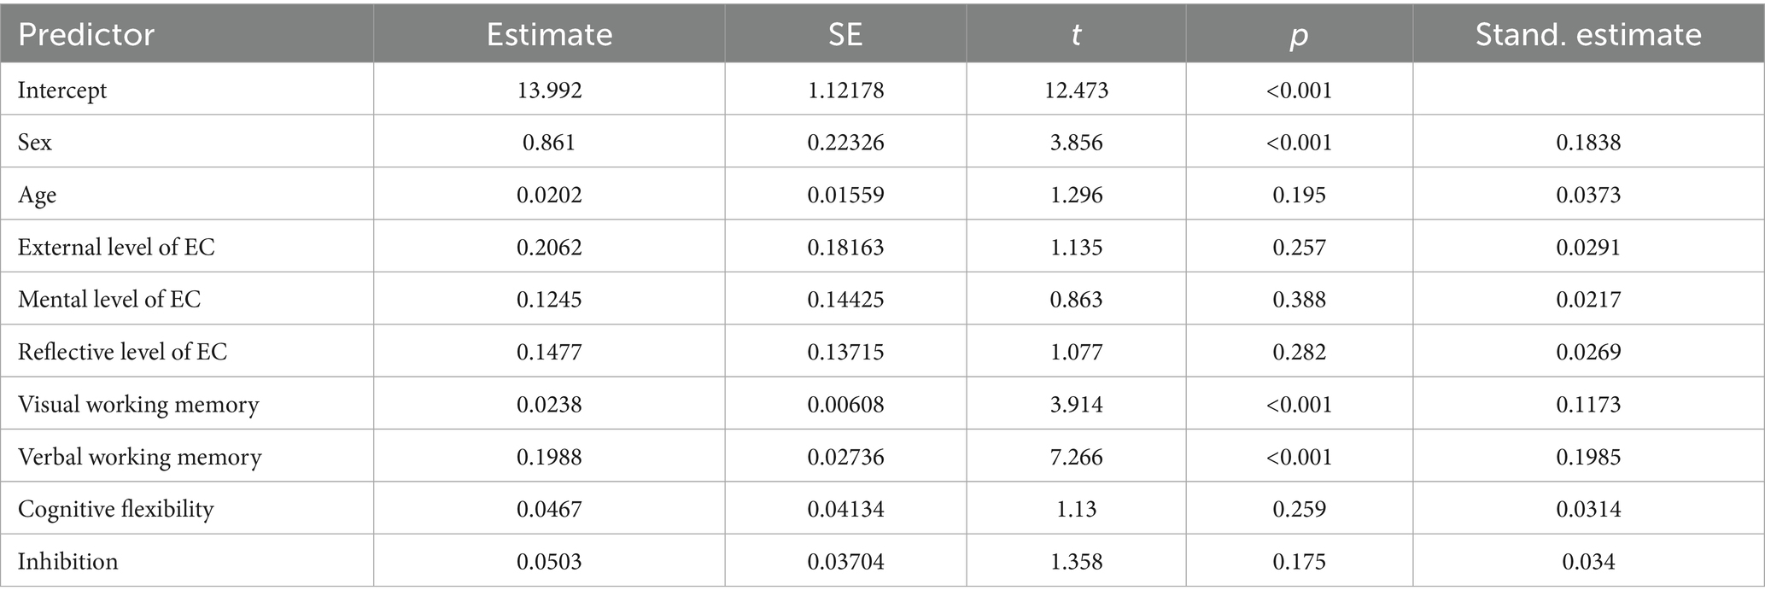This screenshot has height=602, width=1765.
Task: Select the Age predictor cell
Action: coord(38,195)
